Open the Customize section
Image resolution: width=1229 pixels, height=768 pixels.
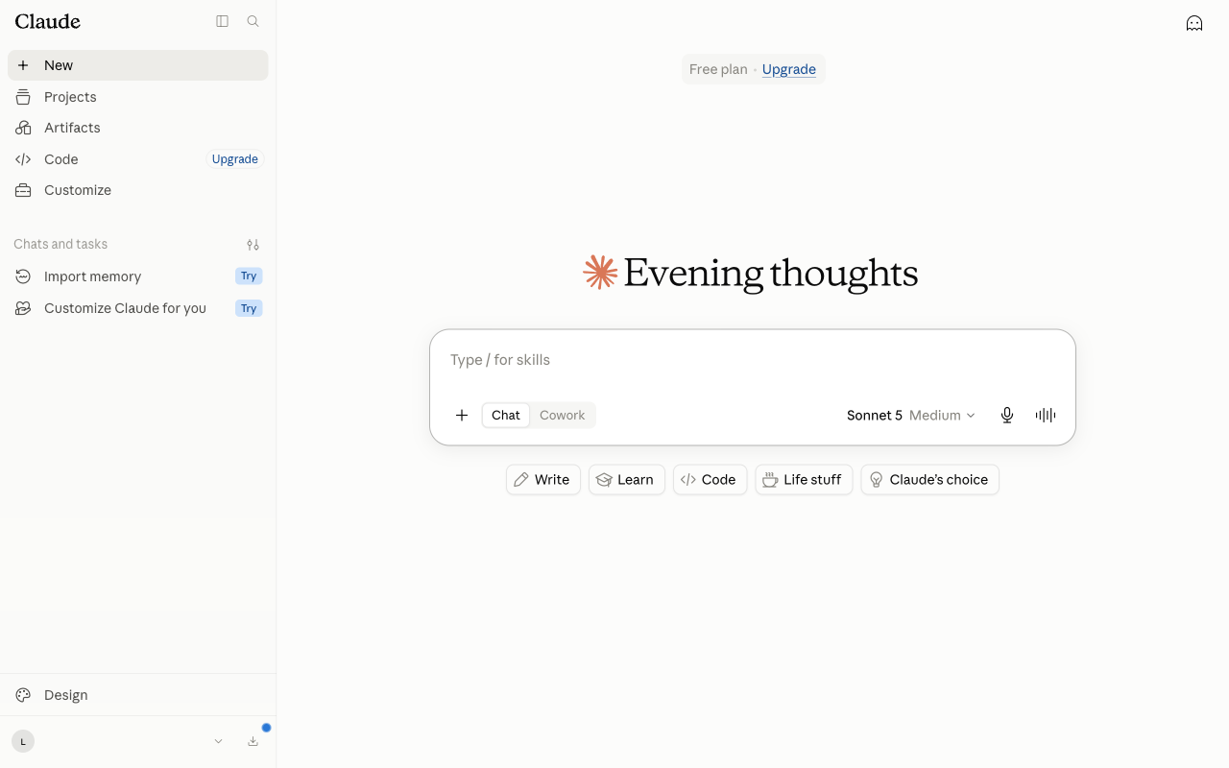point(138,190)
